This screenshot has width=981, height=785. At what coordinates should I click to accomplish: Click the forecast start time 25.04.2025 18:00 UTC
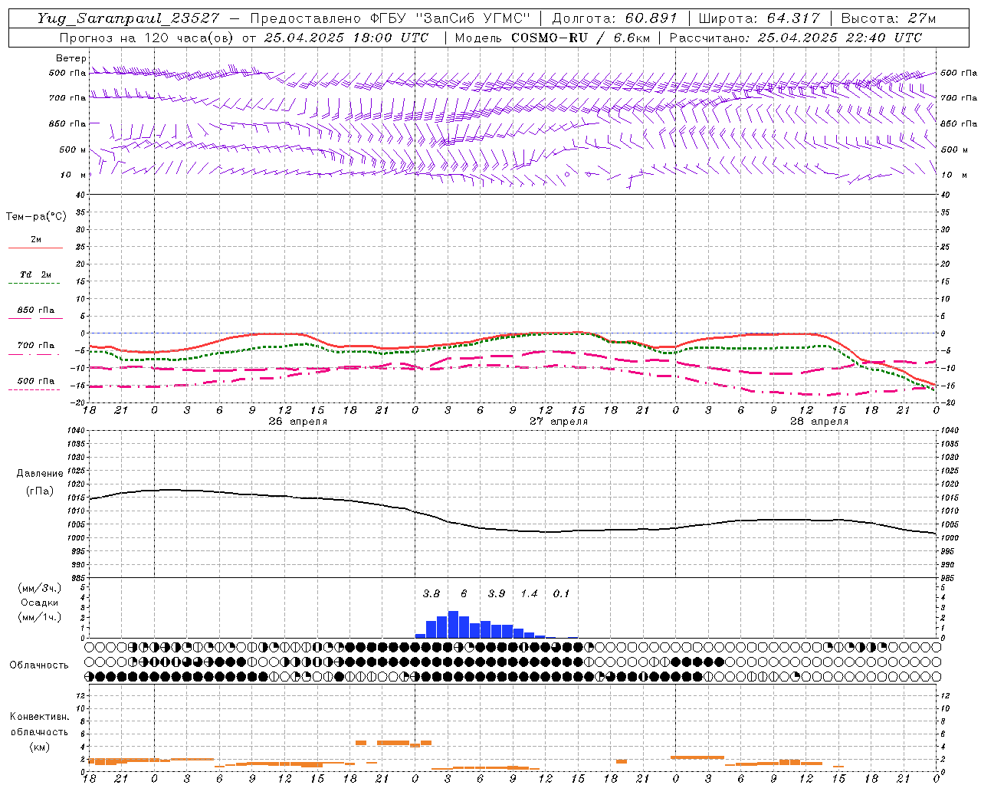tap(346, 38)
